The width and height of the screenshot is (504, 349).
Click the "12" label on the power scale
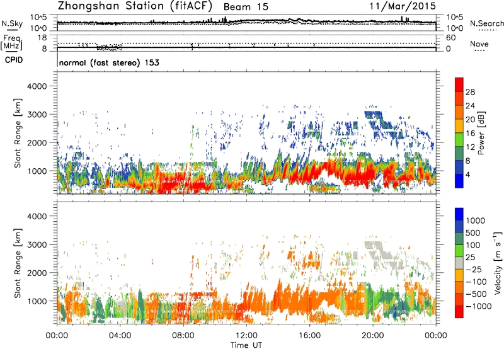470,147
